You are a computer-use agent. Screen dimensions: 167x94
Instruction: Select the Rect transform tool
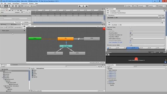point(16,6)
